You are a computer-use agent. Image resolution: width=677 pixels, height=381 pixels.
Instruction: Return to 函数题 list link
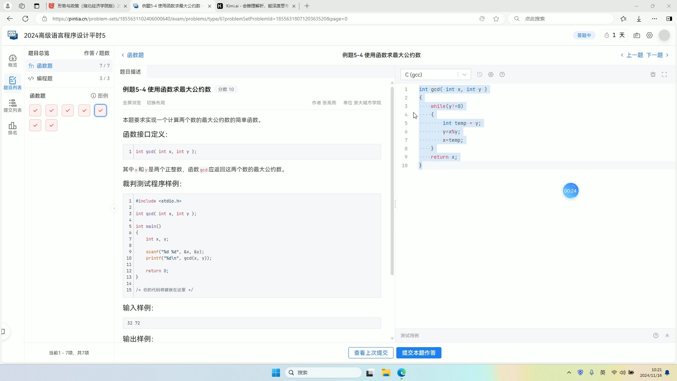(x=133, y=55)
